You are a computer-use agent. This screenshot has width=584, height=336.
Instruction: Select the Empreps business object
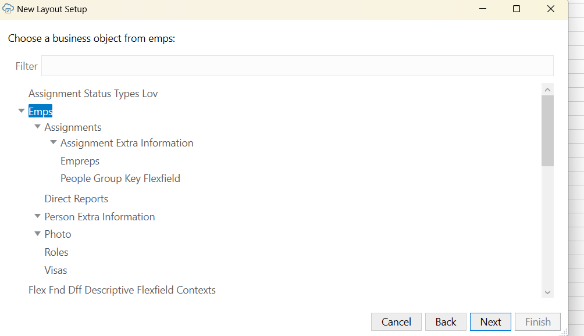pos(80,161)
